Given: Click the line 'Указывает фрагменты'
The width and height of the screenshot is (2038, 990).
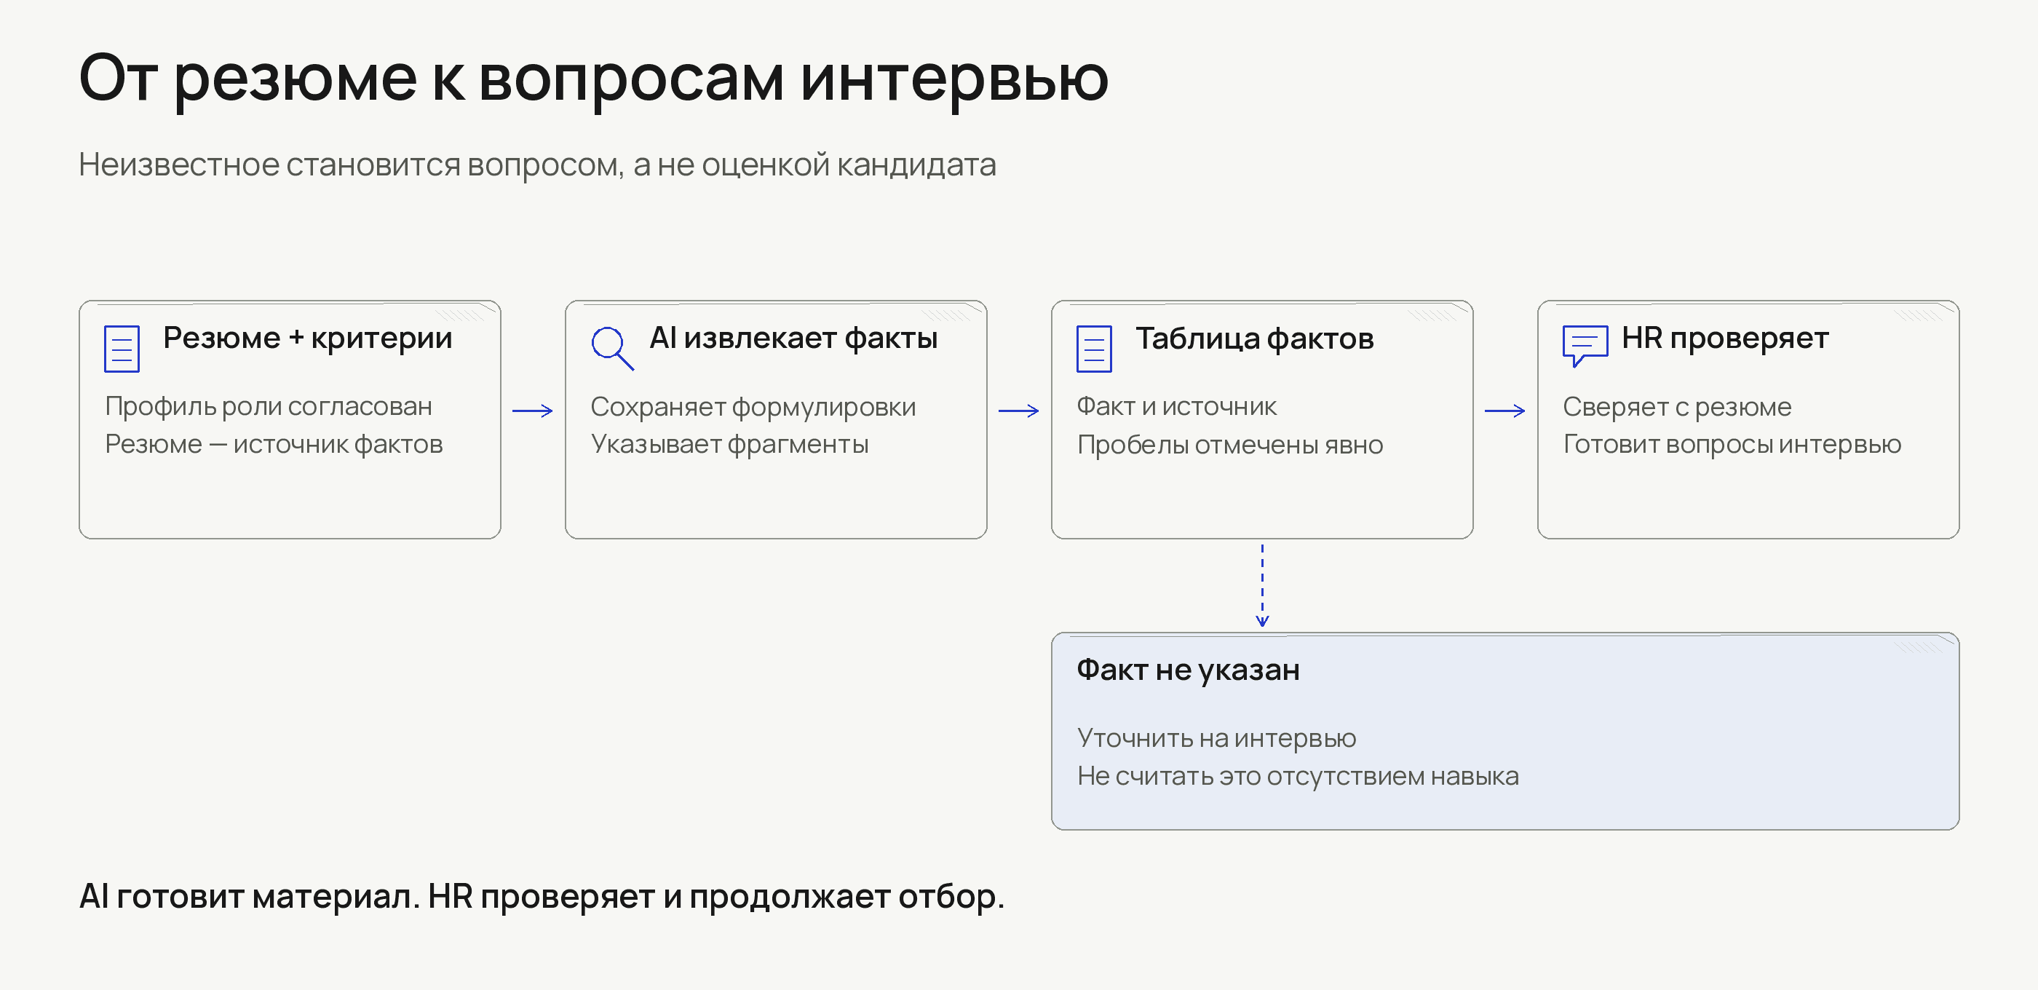Looking at the screenshot, I should [729, 444].
